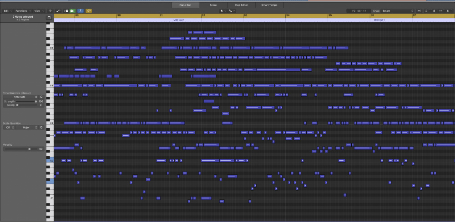This screenshot has height=222, width=455.
Task: Enable the MIDI In step input button
Action: tap(67, 10)
